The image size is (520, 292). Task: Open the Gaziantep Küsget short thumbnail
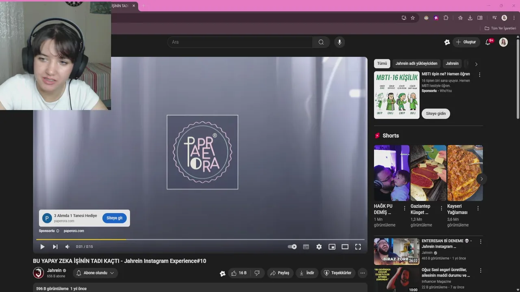(x=428, y=173)
